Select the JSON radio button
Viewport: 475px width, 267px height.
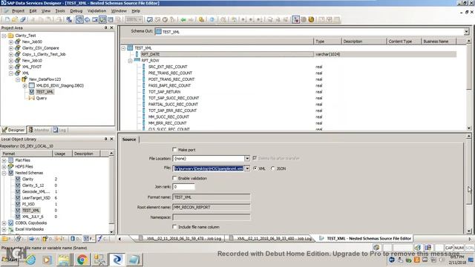(x=272, y=168)
